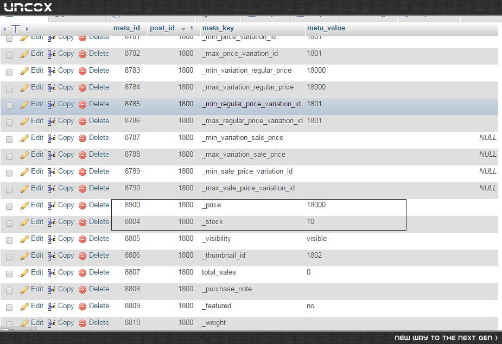Select the checkbox for row 8785
The image size is (502, 344).
[9, 106]
